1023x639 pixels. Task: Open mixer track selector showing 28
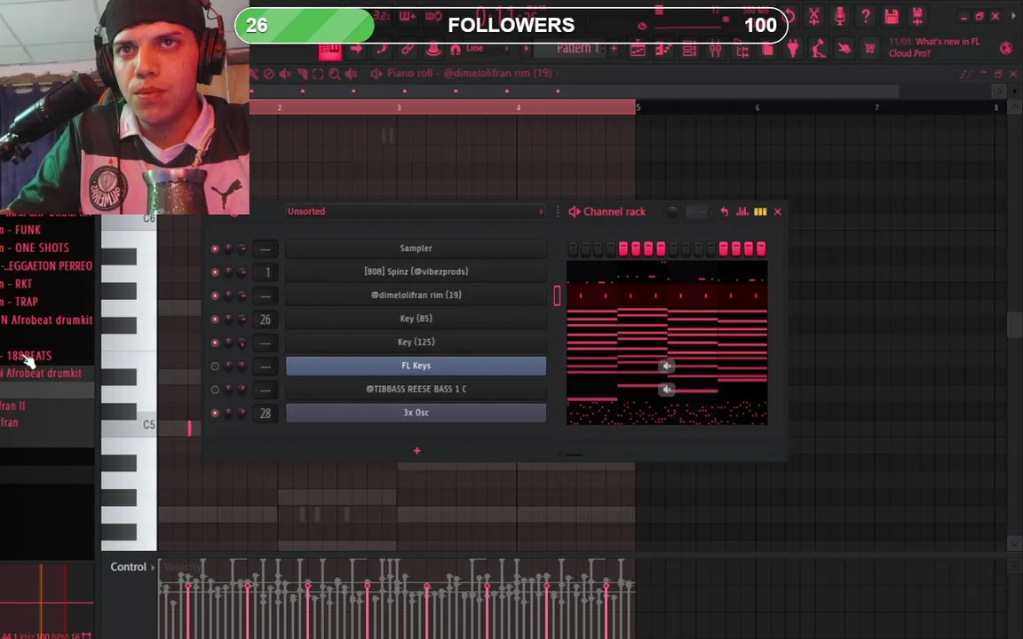tap(266, 413)
